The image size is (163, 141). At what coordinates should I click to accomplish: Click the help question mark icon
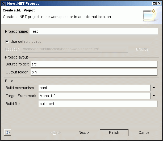click(8, 132)
